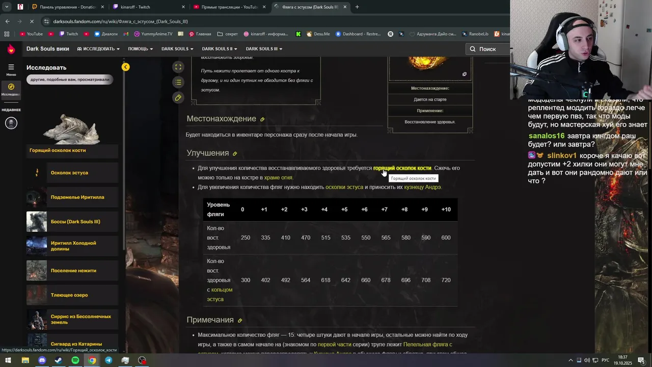
Task: Go back in the browser
Action: click(7, 21)
